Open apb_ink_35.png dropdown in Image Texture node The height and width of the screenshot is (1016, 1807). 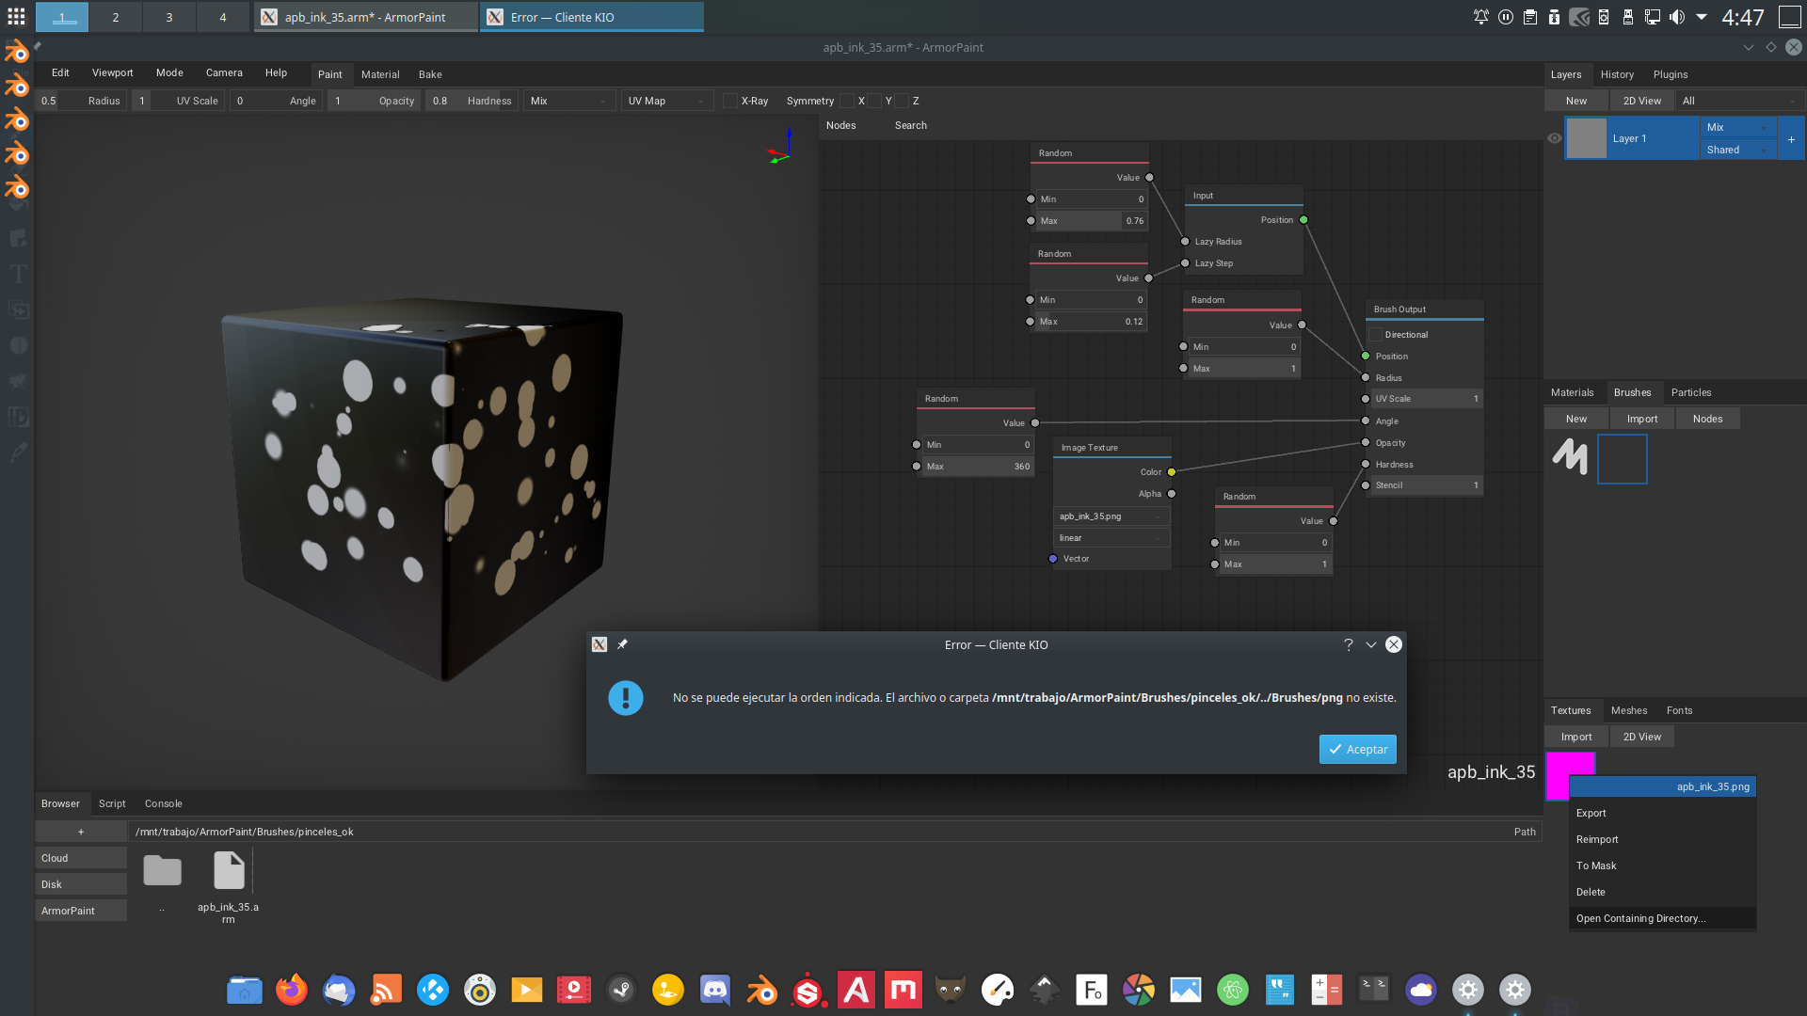[x=1111, y=516]
